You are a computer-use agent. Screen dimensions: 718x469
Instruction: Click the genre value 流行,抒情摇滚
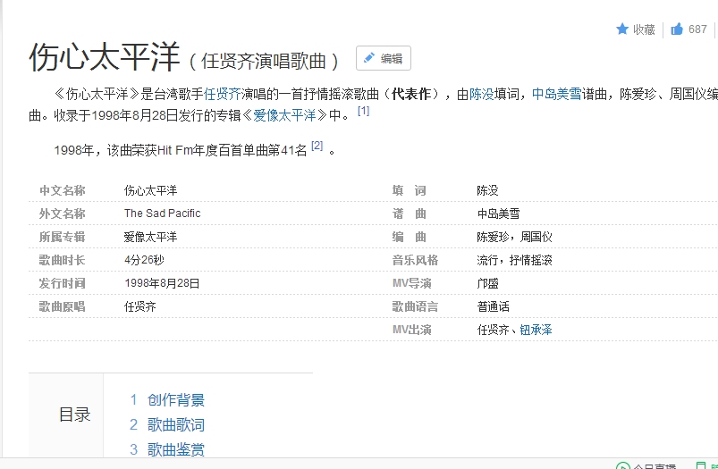[x=514, y=260]
